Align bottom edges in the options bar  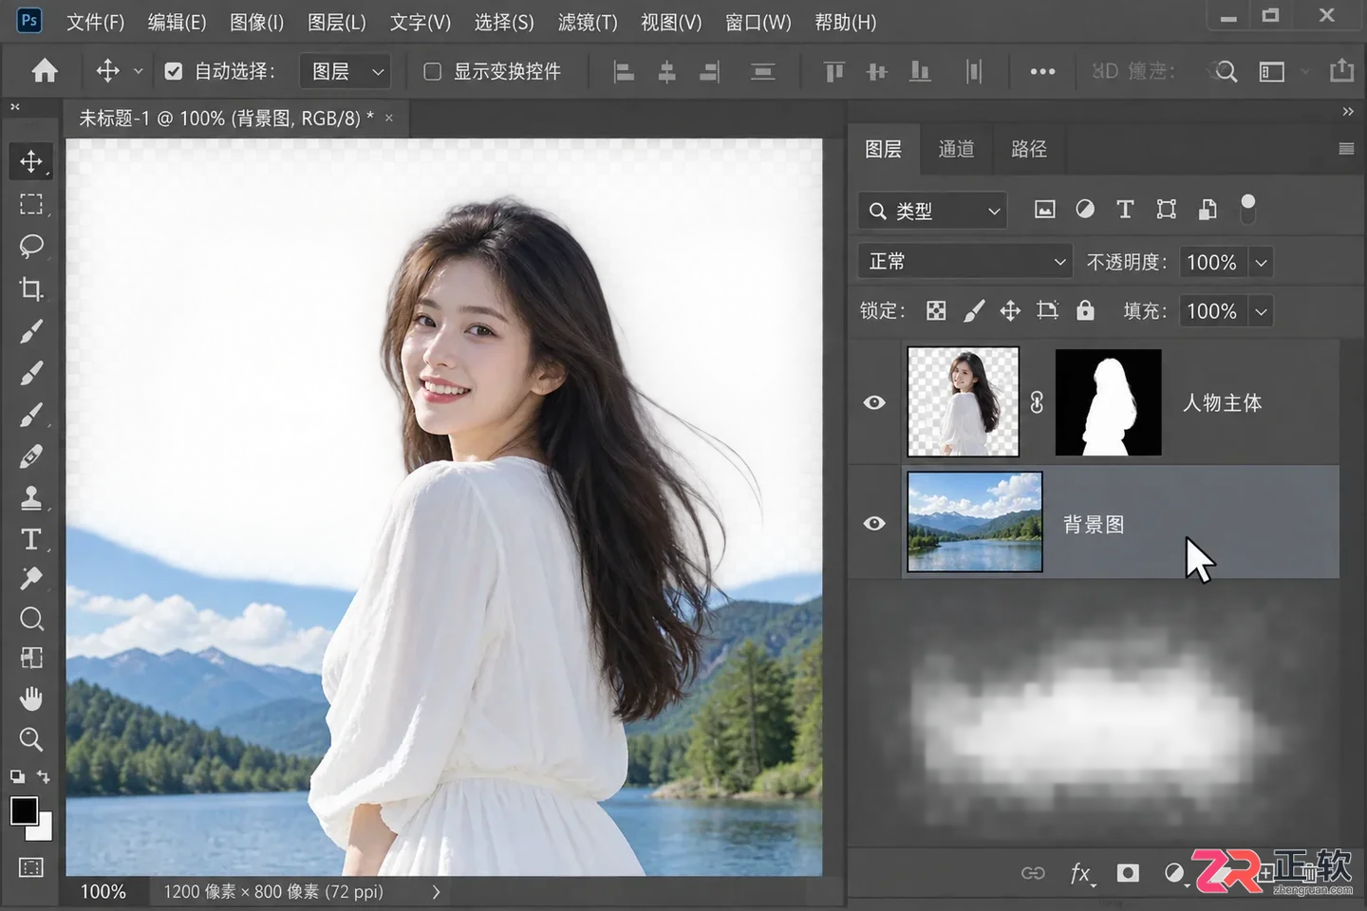coord(920,71)
